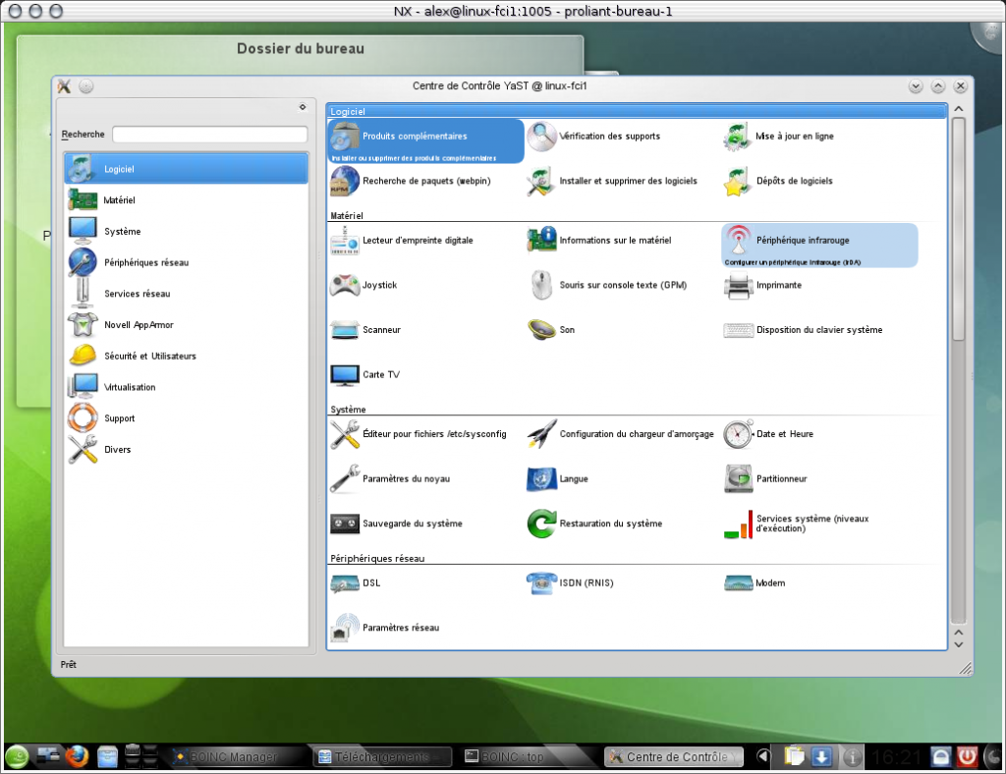The height and width of the screenshot is (774, 1006).
Task: Launch Firefox from the taskbar panel
Action: coord(79,756)
